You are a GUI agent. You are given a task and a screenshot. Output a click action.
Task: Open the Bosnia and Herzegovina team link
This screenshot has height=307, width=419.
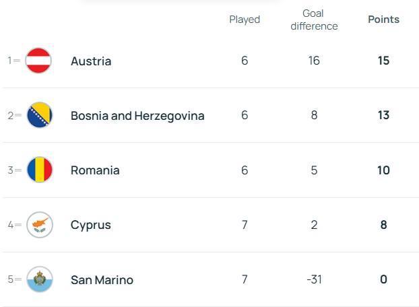[x=137, y=116]
